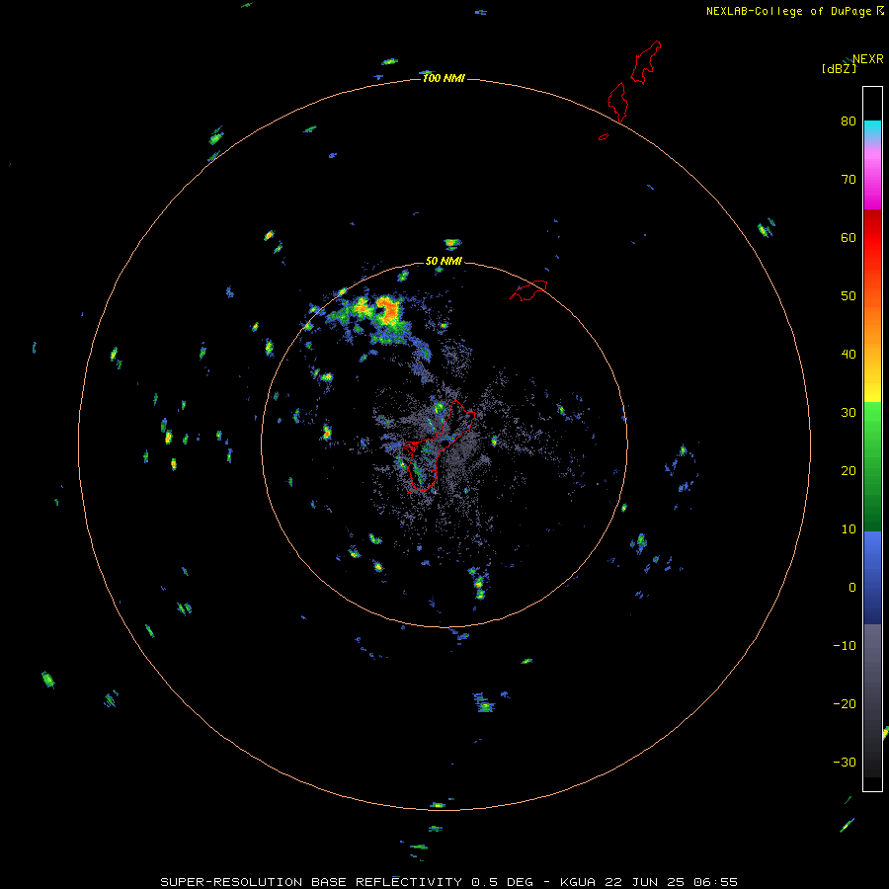
Task: Click the 22 JUN 25 06:55 timestamp
Action: tap(670, 882)
